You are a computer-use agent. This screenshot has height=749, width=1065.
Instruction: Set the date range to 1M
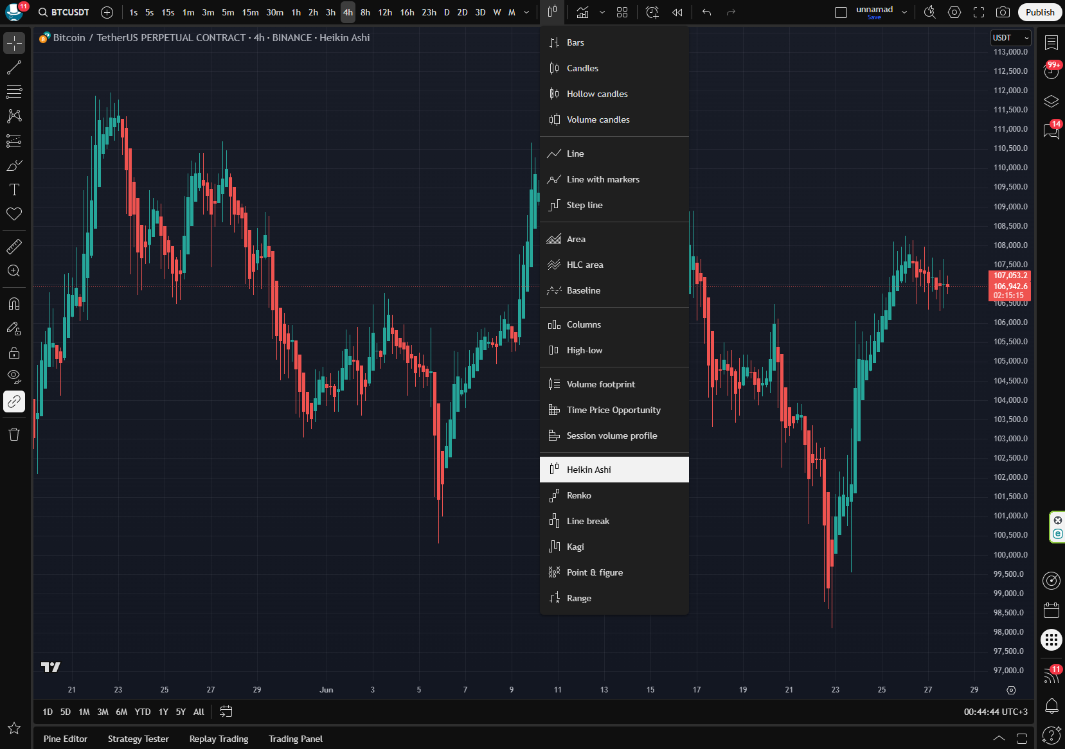point(84,712)
